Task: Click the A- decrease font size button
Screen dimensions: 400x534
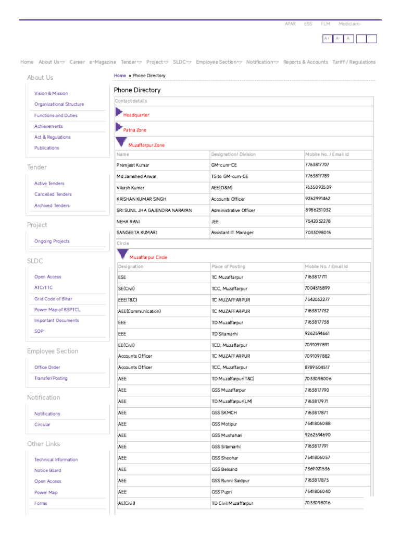Action: (x=338, y=39)
